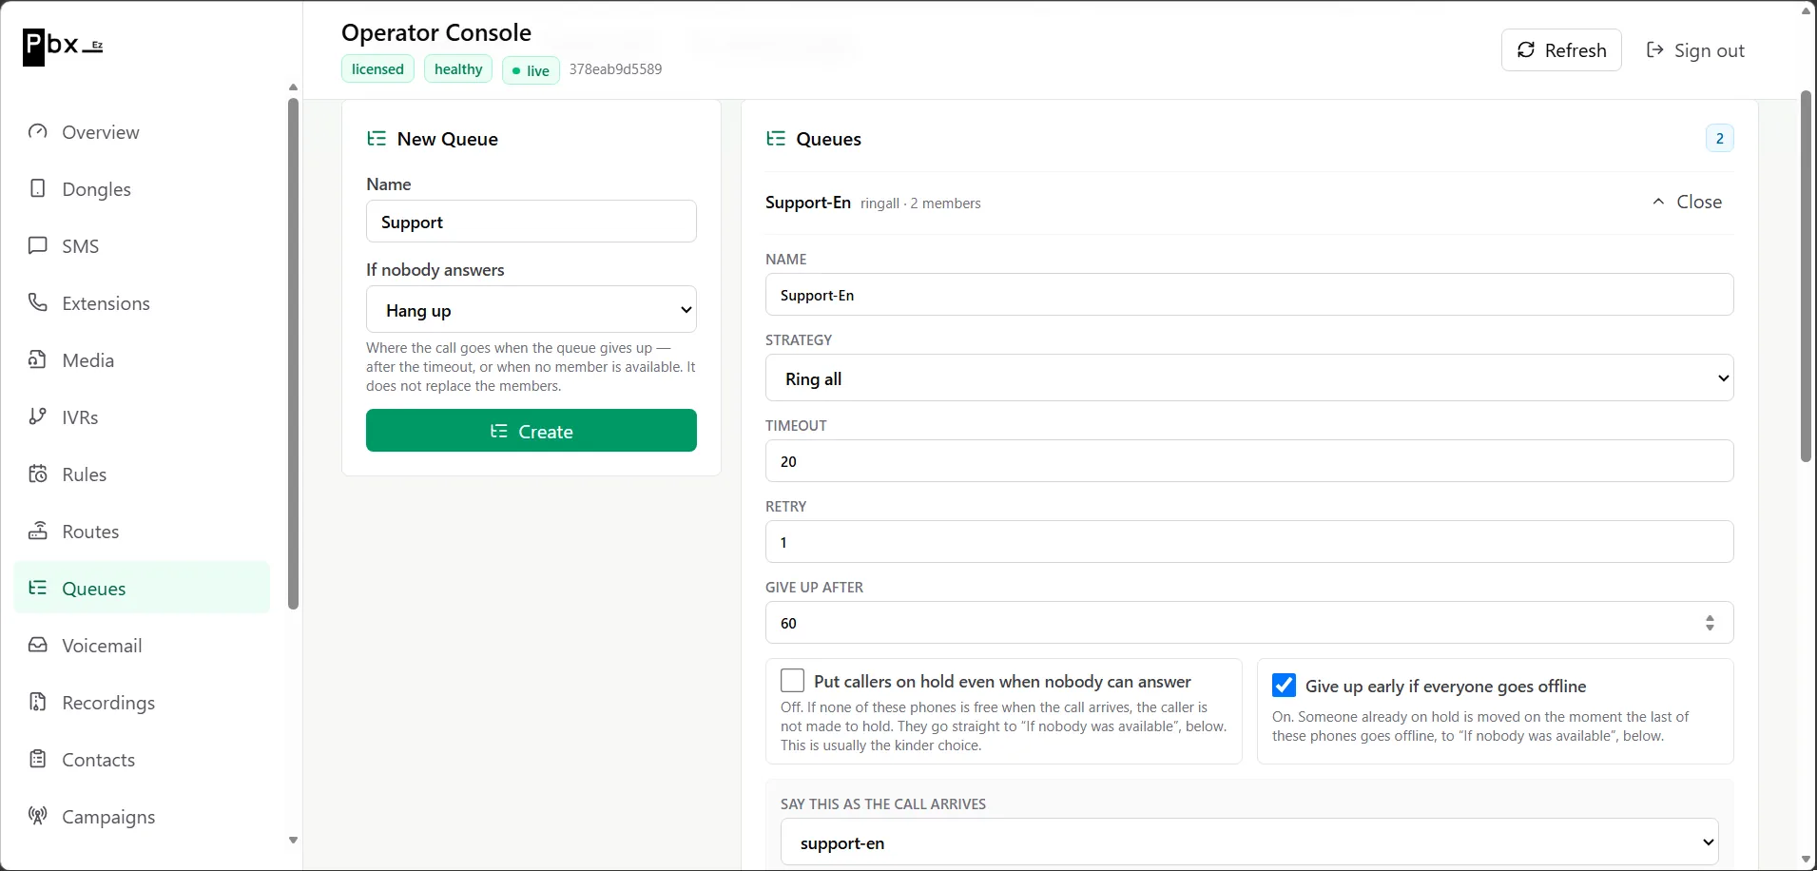This screenshot has height=871, width=1817.
Task: Navigate to Campaigns
Action: tap(142, 817)
